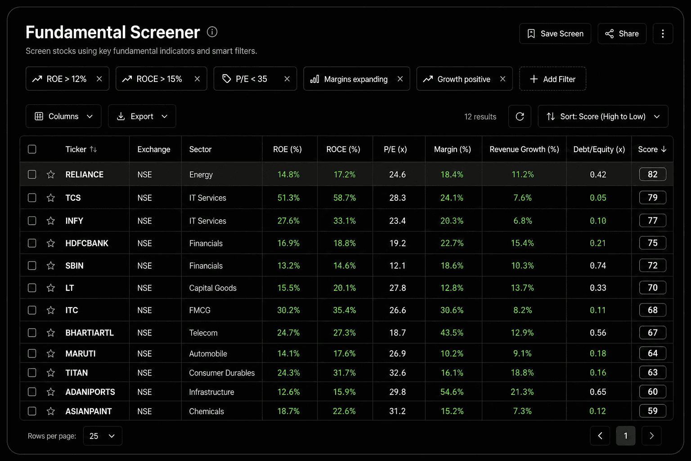Go to the previous page
This screenshot has height=461, width=691.
pos(600,436)
